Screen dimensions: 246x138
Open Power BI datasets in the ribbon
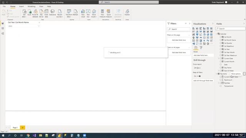point(35,13)
